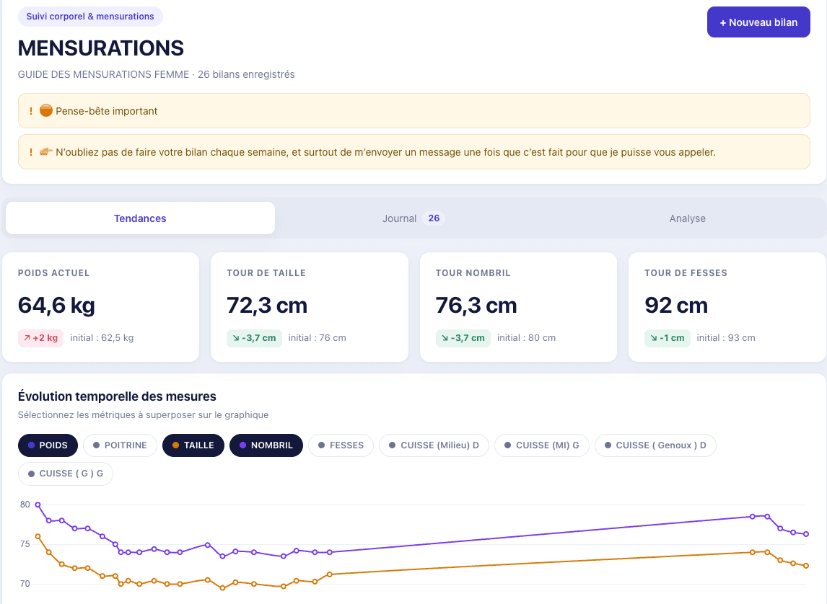Screen dimensions: 827x604
Task: Click the TOUR DE TAILLE card title
Action: tap(266, 272)
